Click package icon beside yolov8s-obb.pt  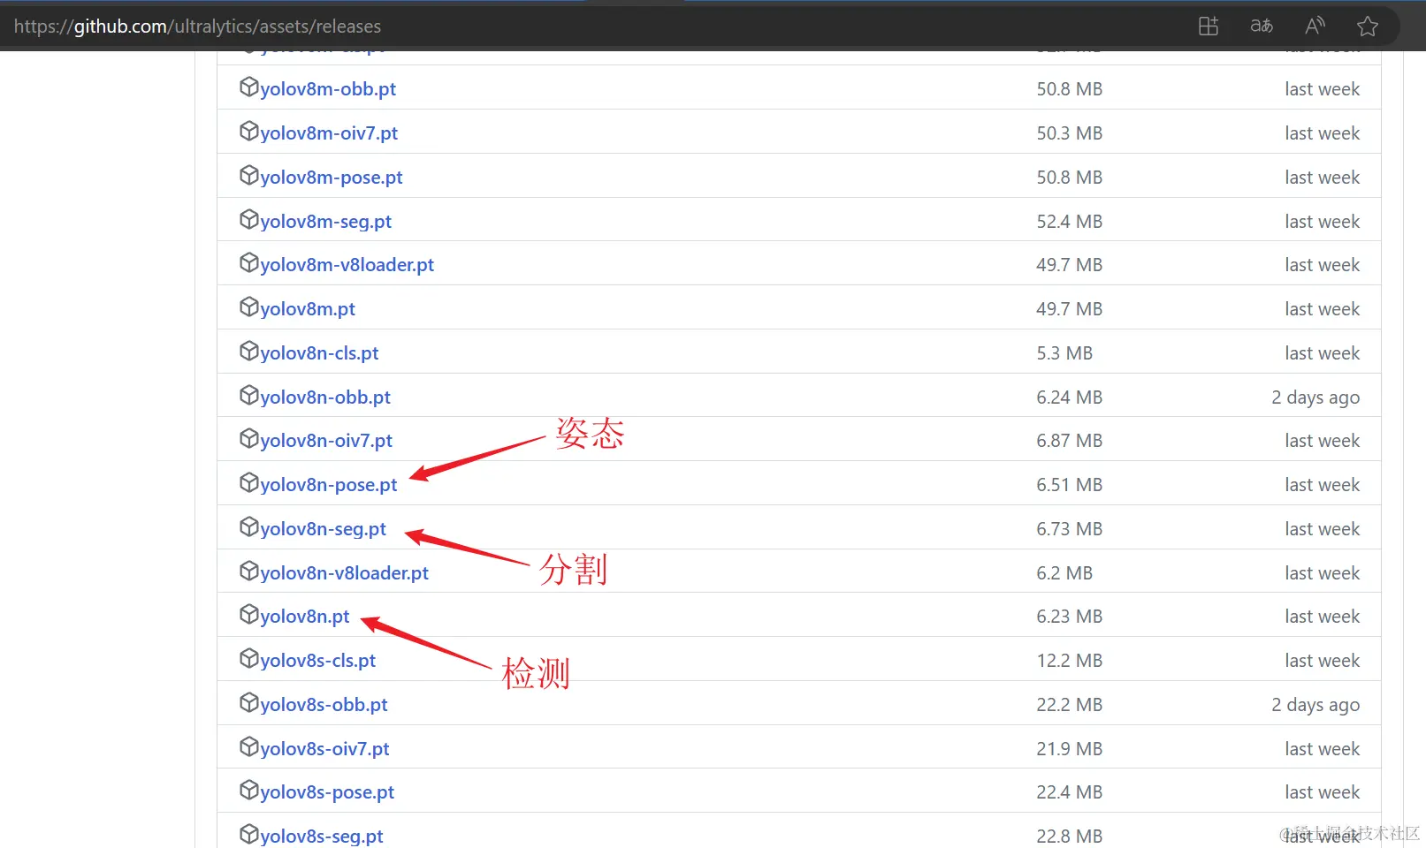point(248,702)
